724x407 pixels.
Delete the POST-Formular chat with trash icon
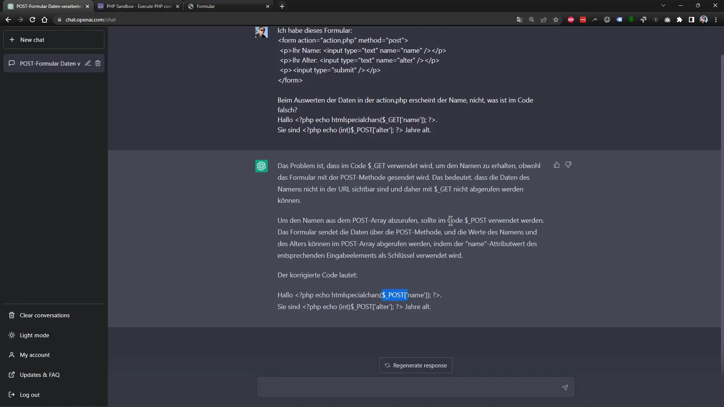[98, 63]
